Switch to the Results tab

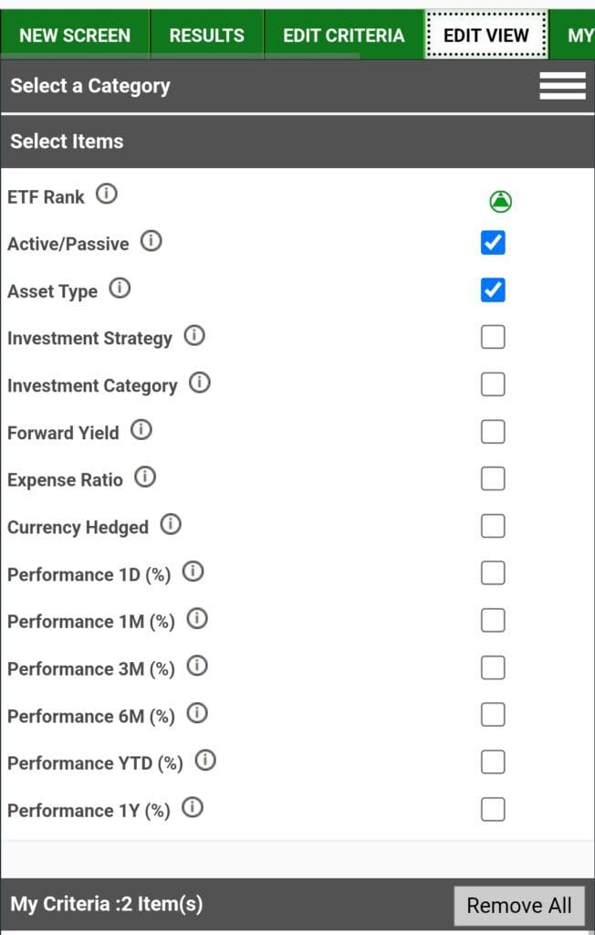(207, 36)
